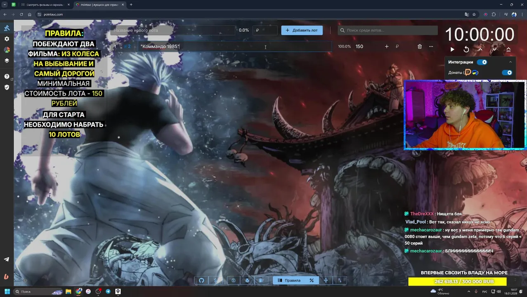Start the timer with the play button
The width and height of the screenshot is (527, 297).
452,49
